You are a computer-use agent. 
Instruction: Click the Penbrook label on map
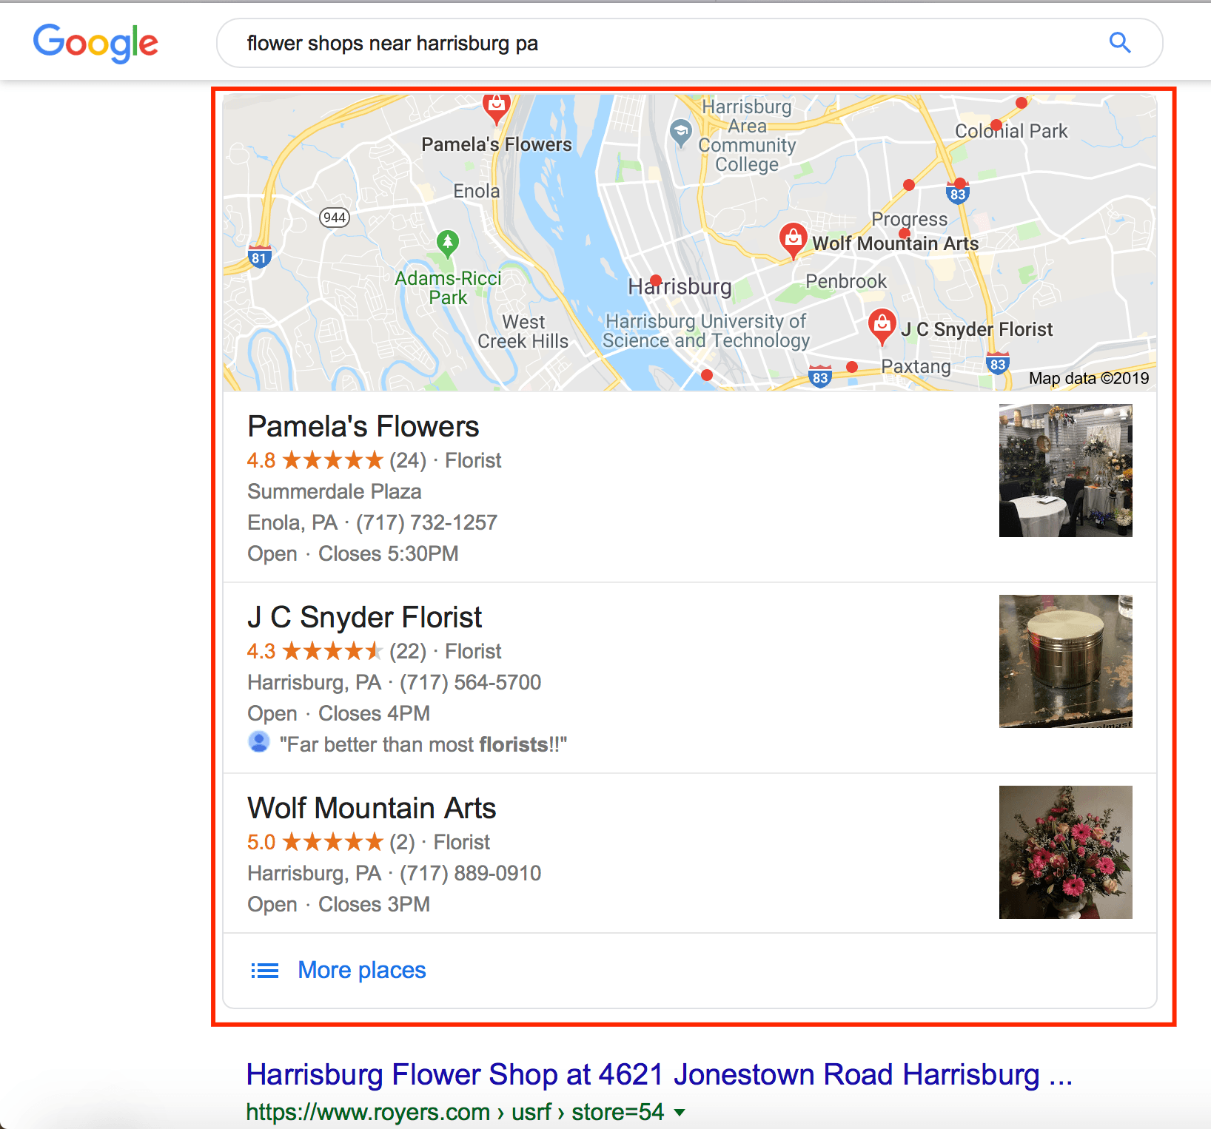click(846, 281)
